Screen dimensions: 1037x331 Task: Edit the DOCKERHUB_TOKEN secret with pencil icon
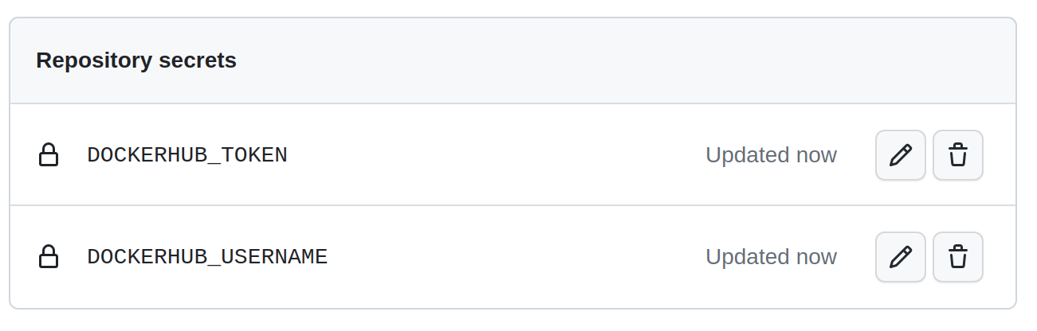coord(900,155)
